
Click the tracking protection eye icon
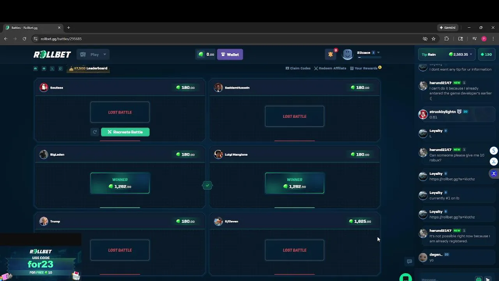425,39
